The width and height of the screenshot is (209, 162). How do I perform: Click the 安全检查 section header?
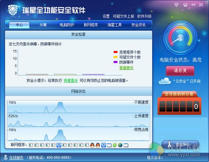pos(78,34)
